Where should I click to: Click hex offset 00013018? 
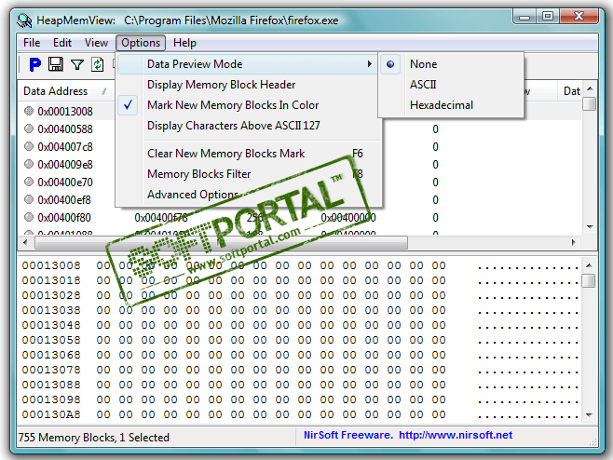[51, 280]
